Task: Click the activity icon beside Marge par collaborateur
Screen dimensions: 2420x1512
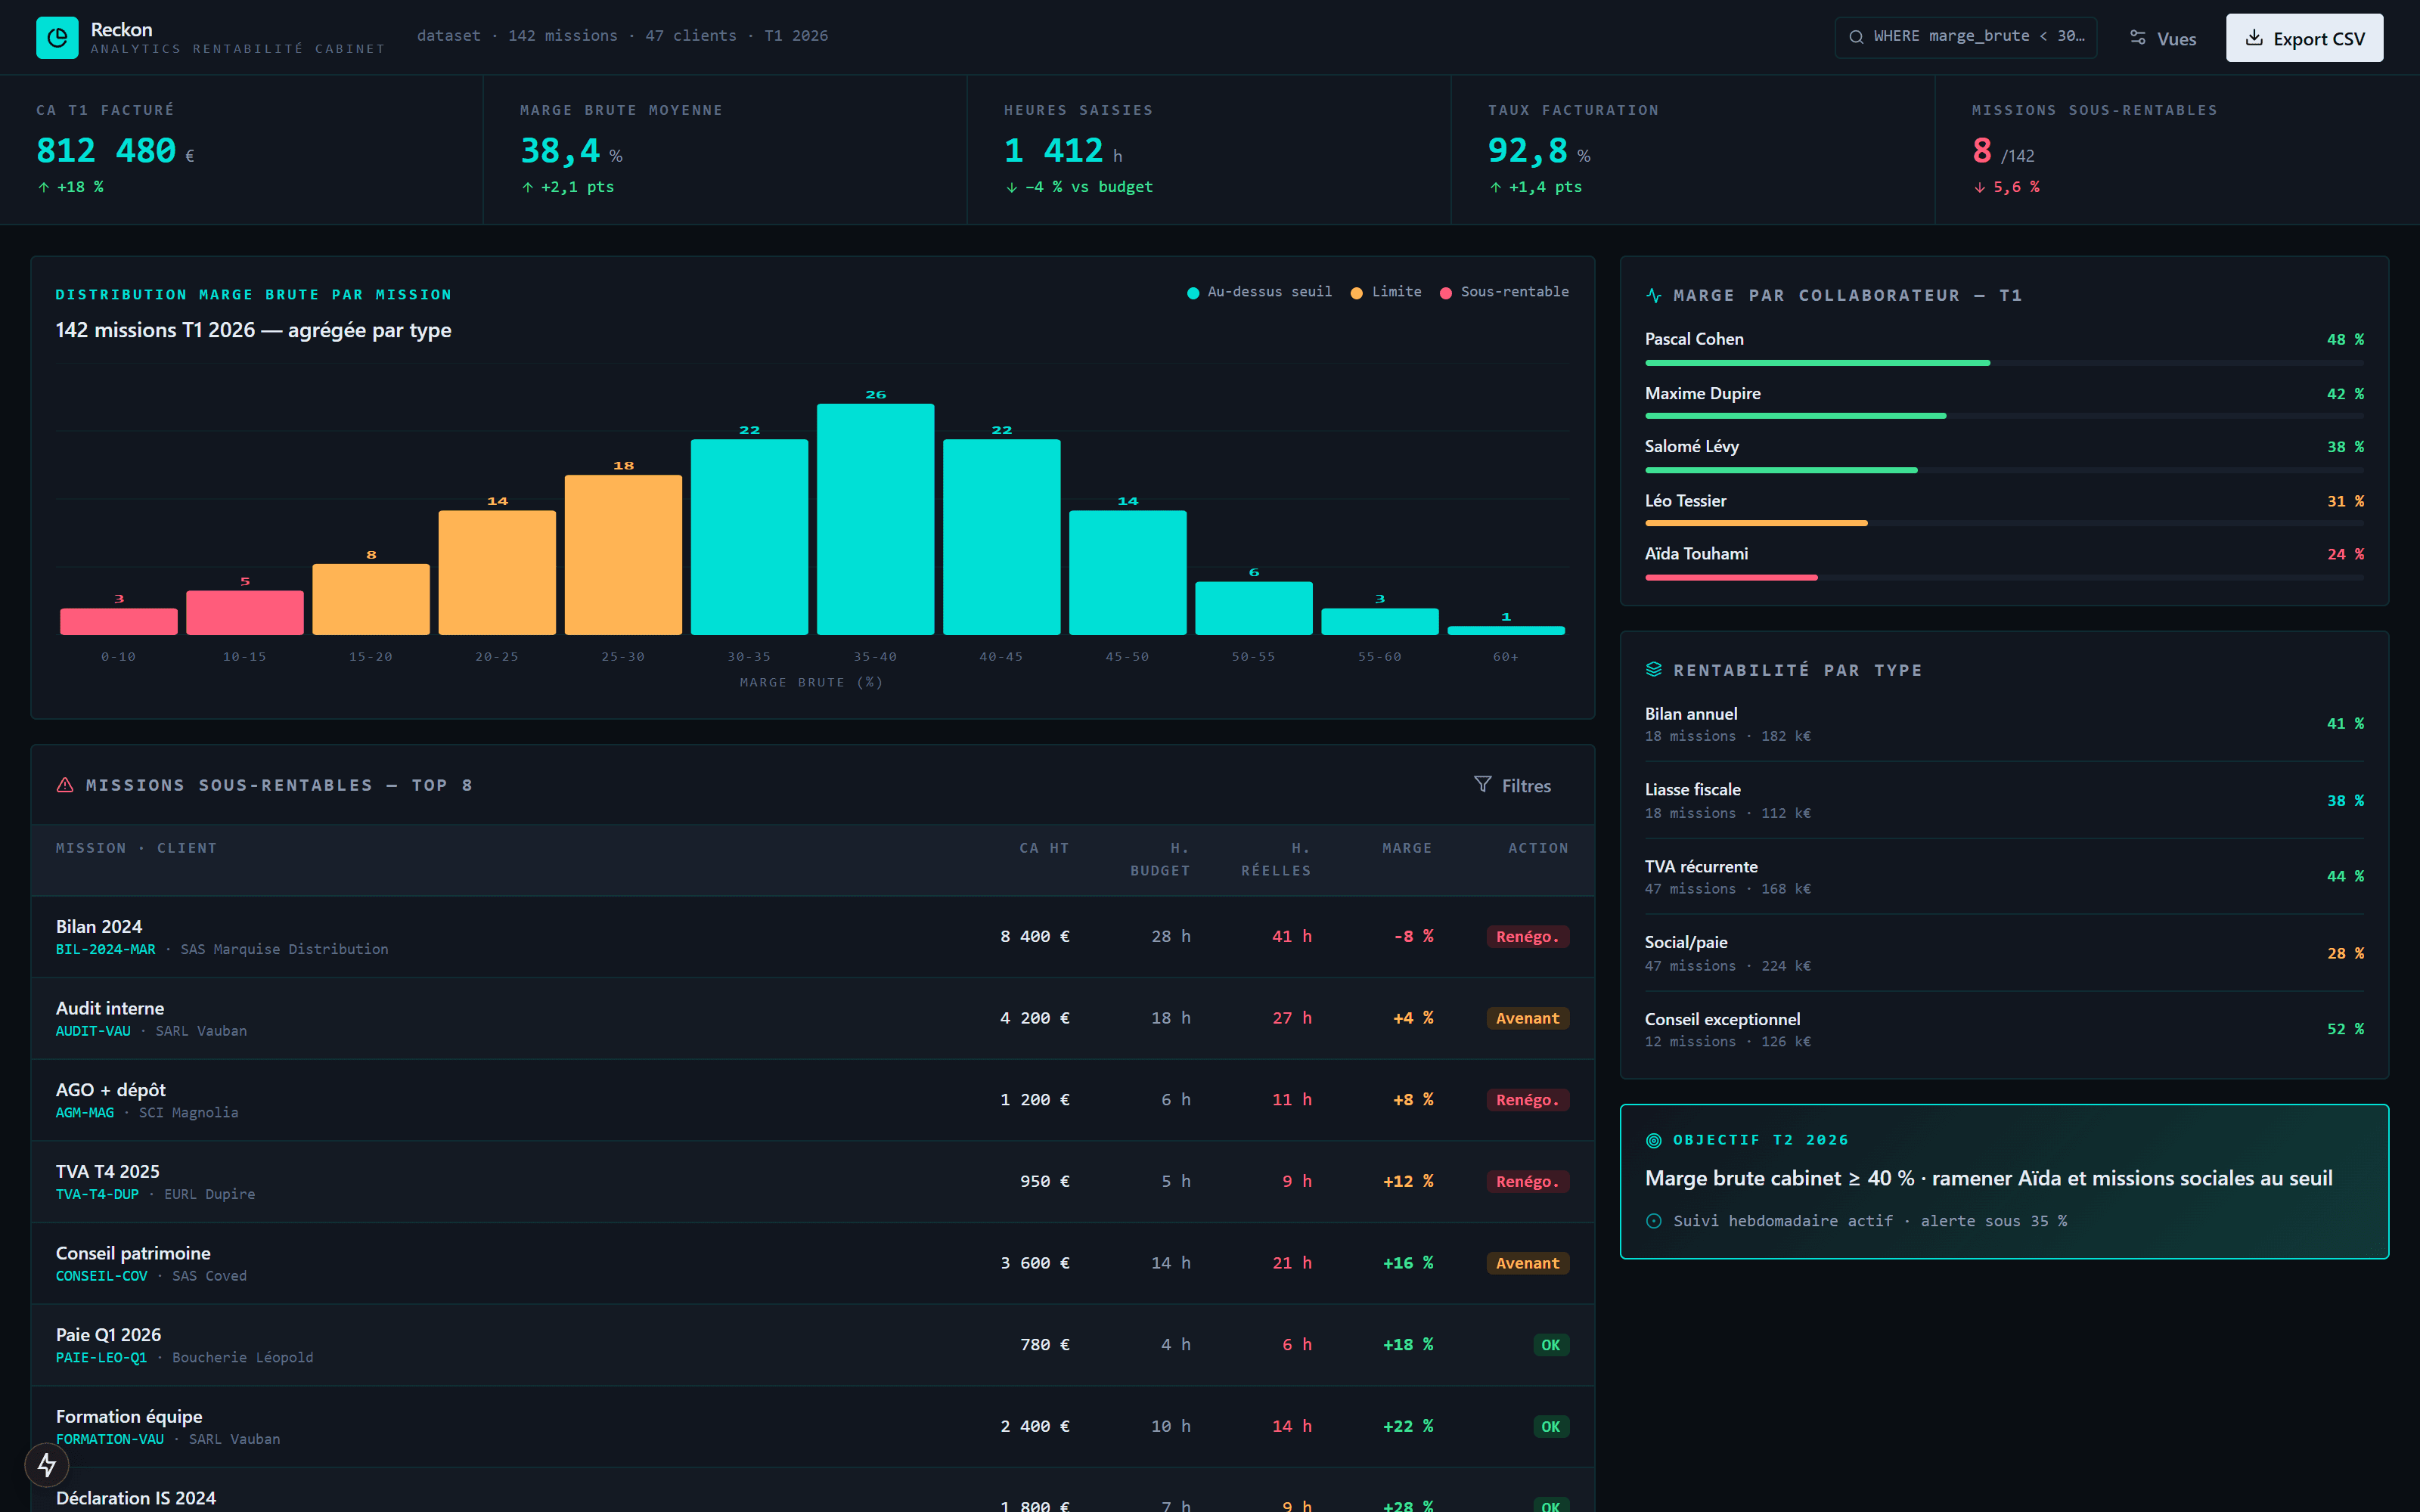Action: point(1654,295)
